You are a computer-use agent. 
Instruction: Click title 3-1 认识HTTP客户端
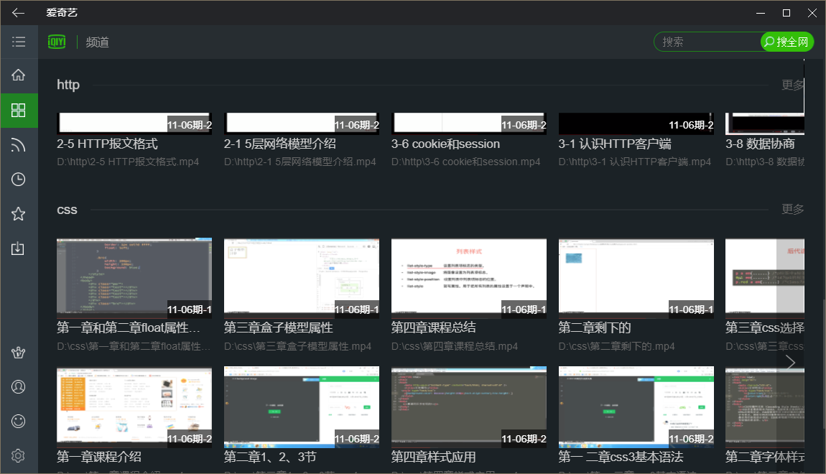[x=615, y=144]
